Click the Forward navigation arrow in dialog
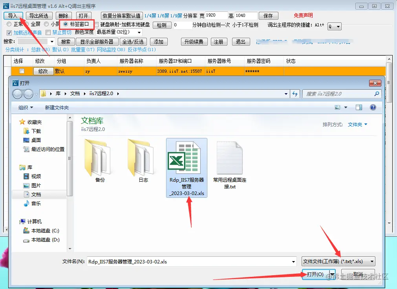 28,94
